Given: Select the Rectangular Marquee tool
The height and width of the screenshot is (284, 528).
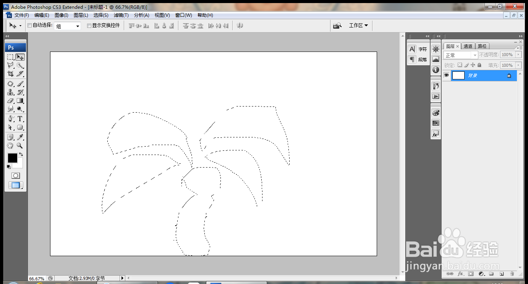Looking at the screenshot, I should pos(10,57).
